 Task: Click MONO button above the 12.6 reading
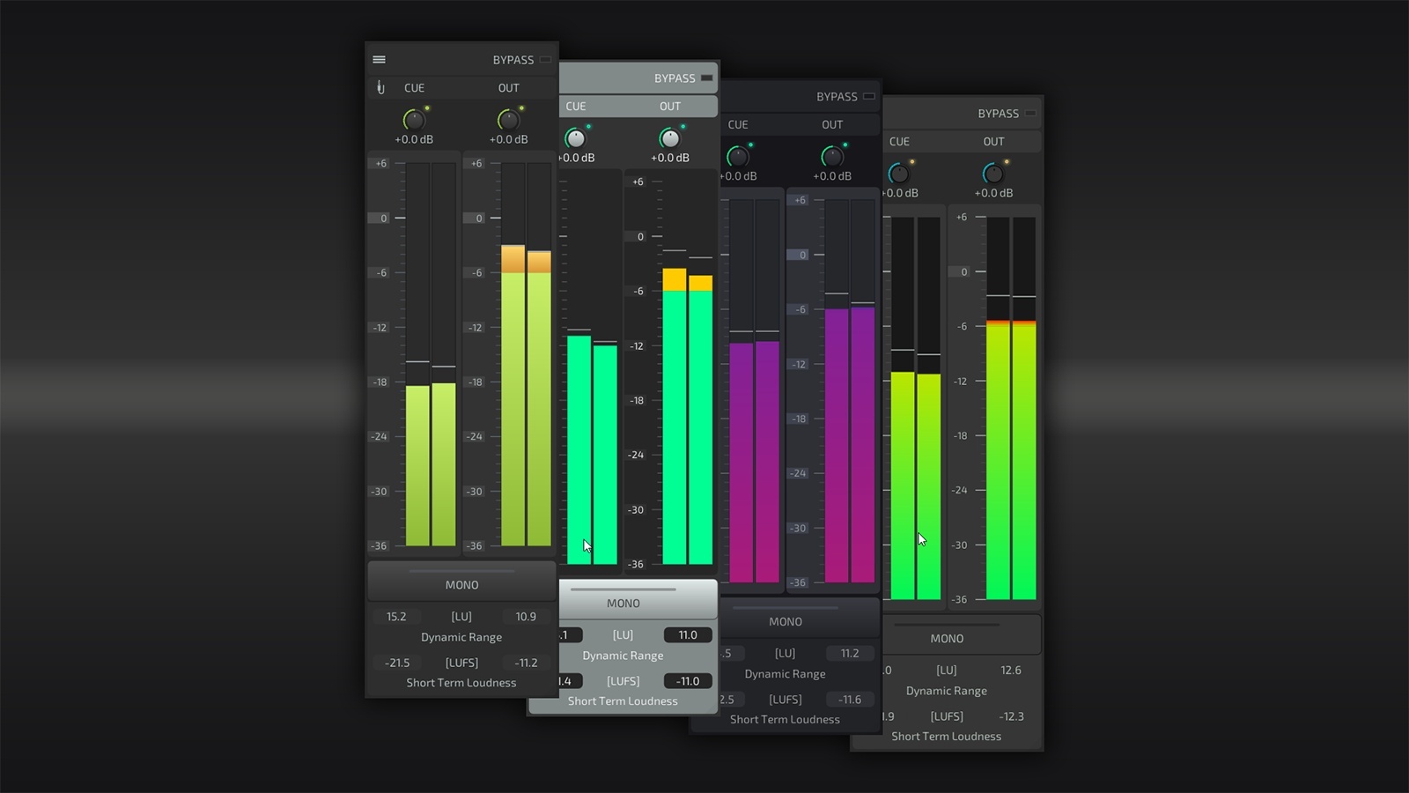947,638
